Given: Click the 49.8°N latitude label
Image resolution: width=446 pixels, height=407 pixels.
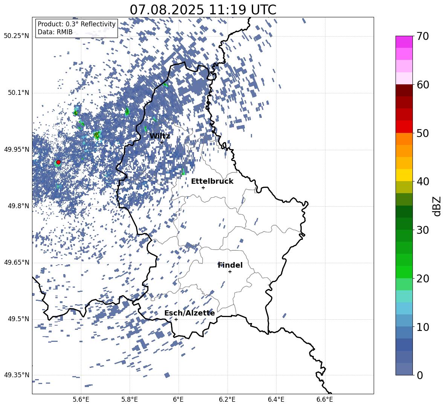Looking at the screenshot, I should point(18,206).
